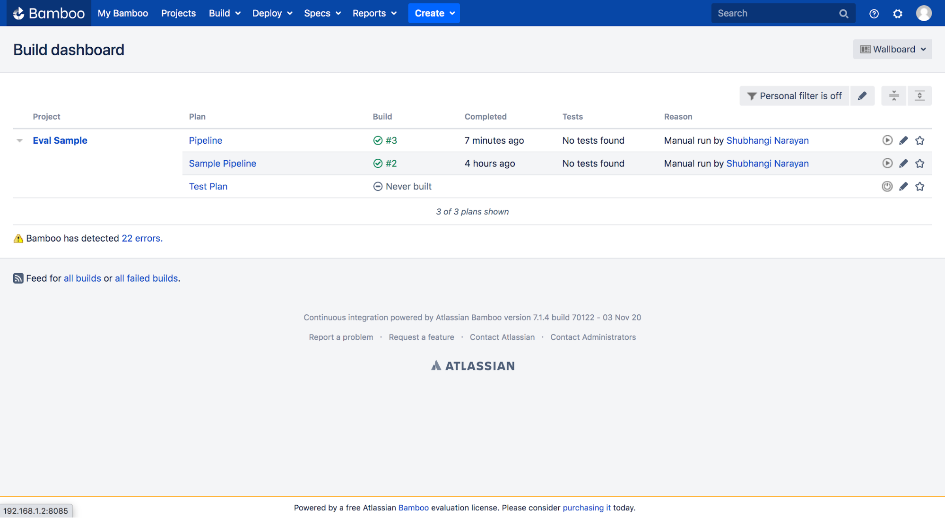Open the Build dropdown menu

(x=225, y=13)
